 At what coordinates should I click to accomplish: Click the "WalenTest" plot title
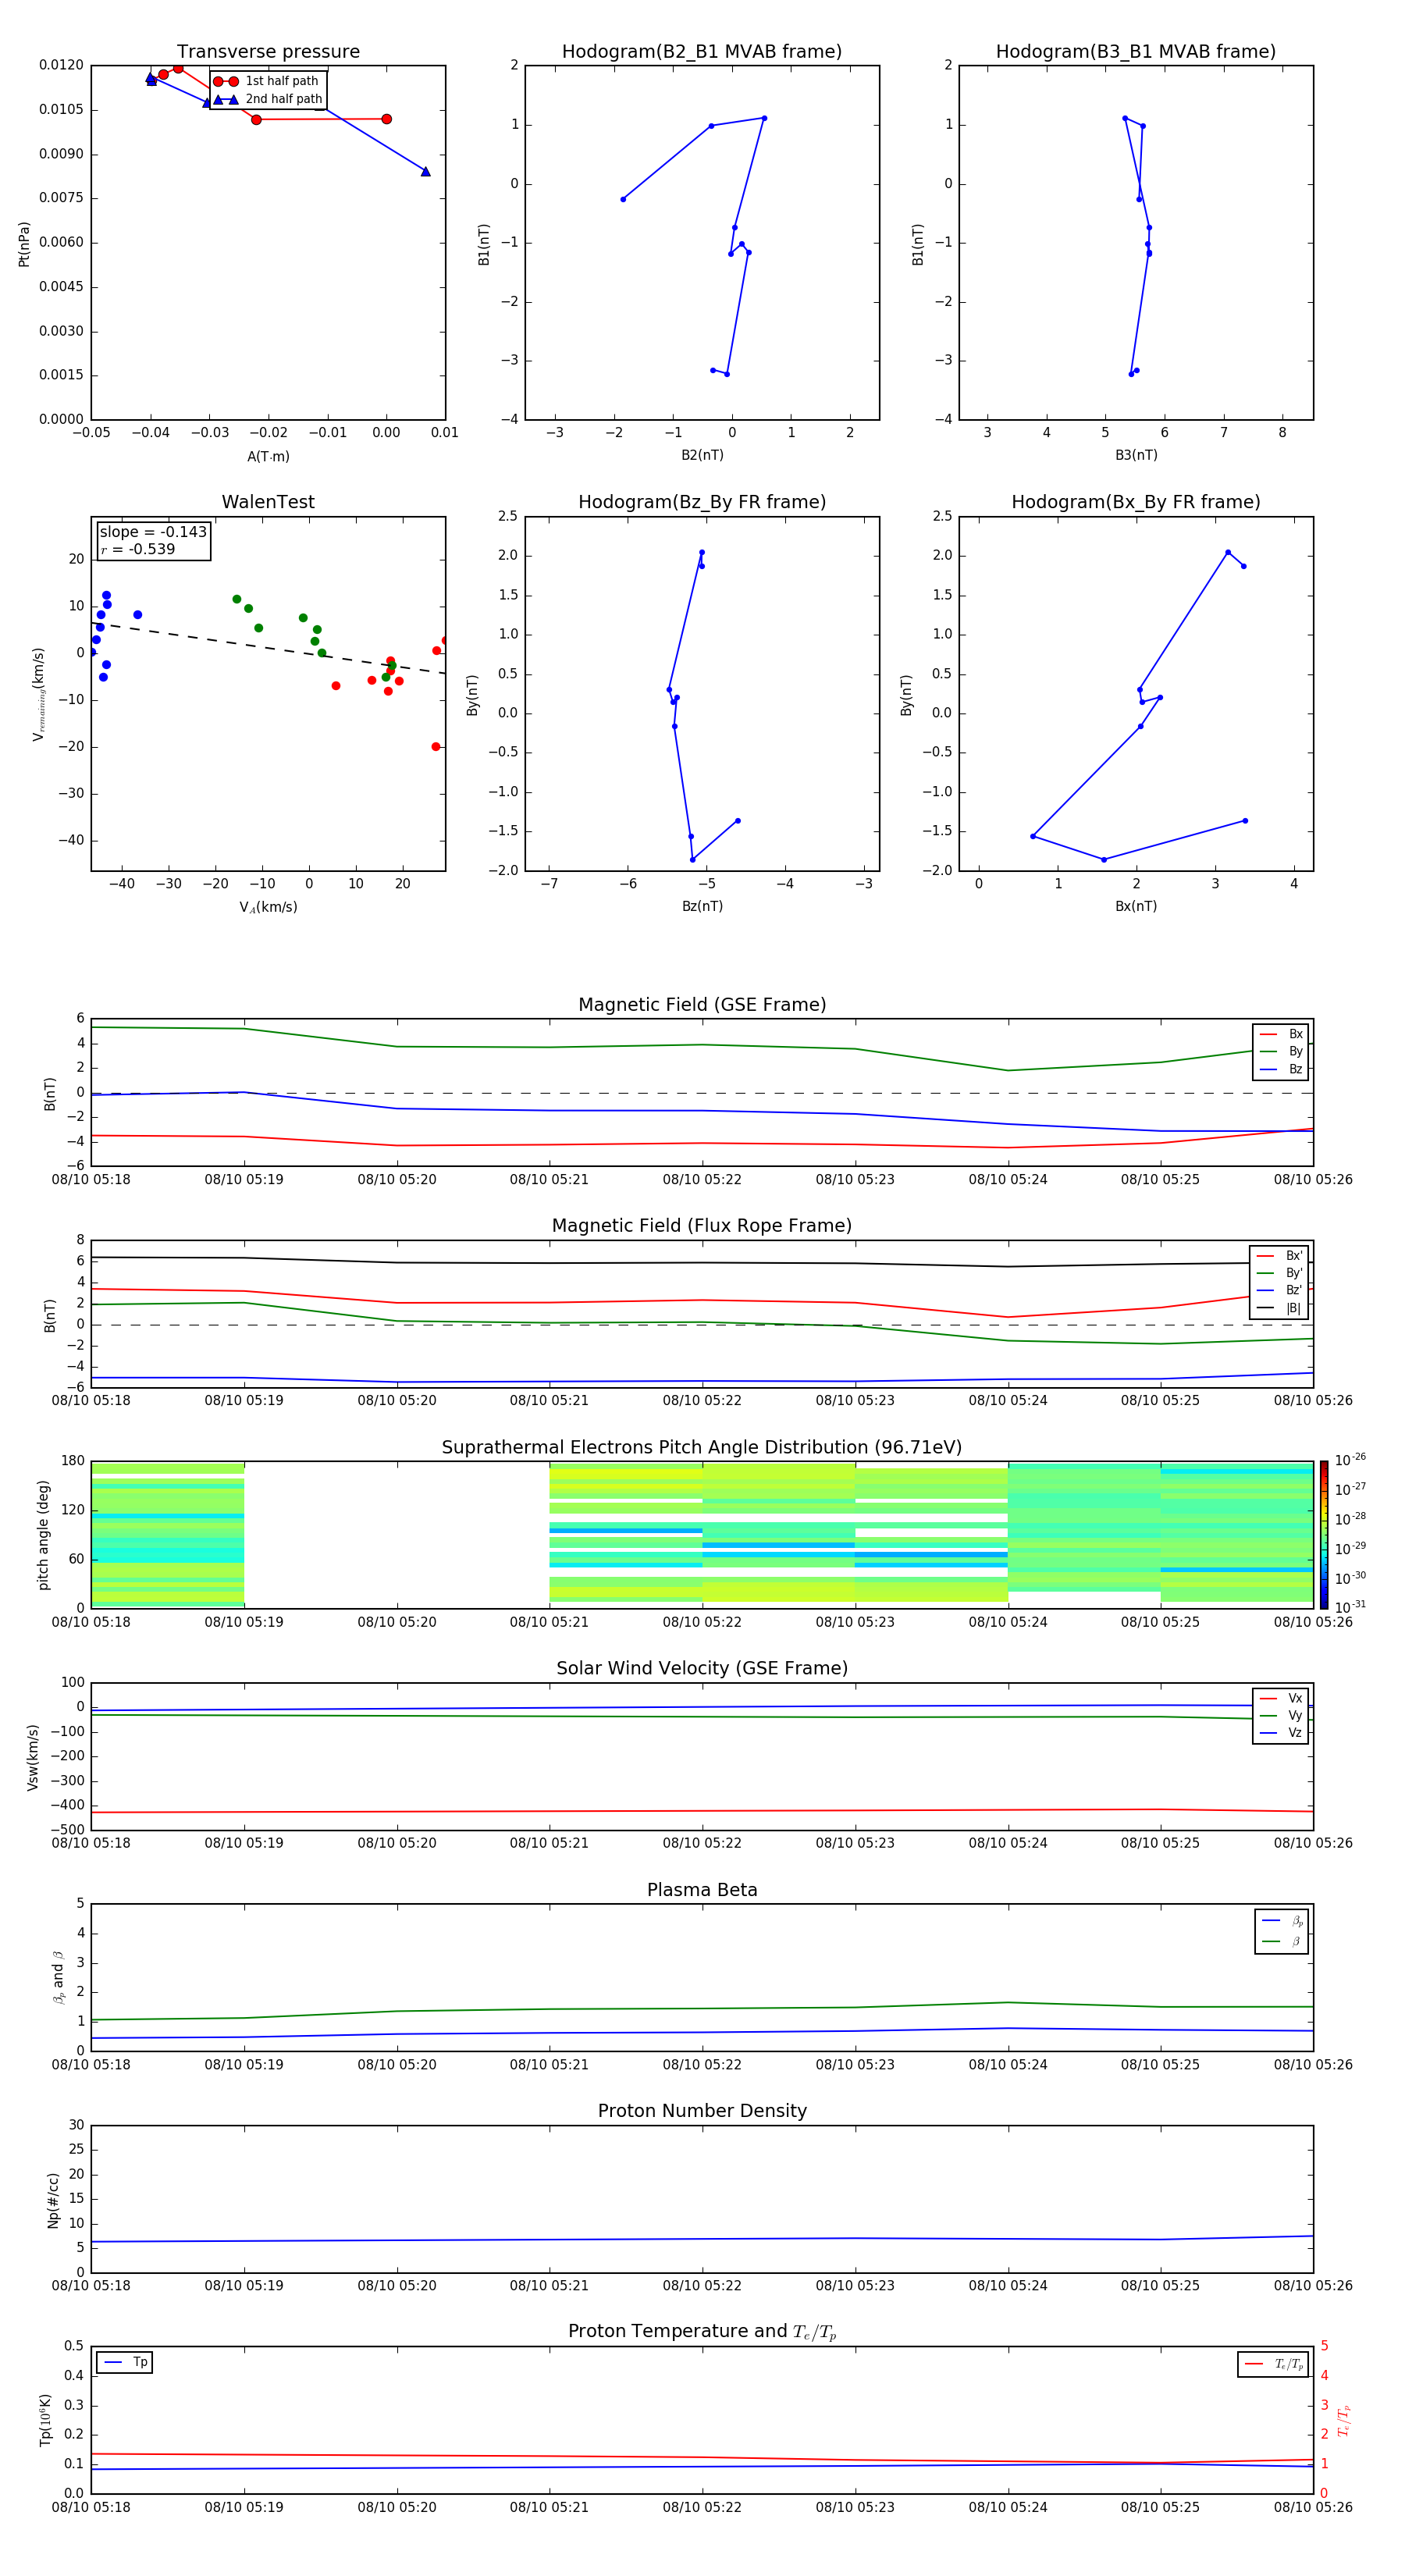pos(268,502)
